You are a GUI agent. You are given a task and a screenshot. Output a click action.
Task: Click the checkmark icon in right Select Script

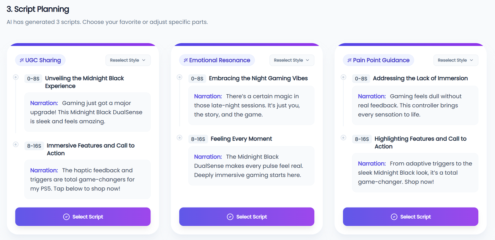tap(394, 217)
